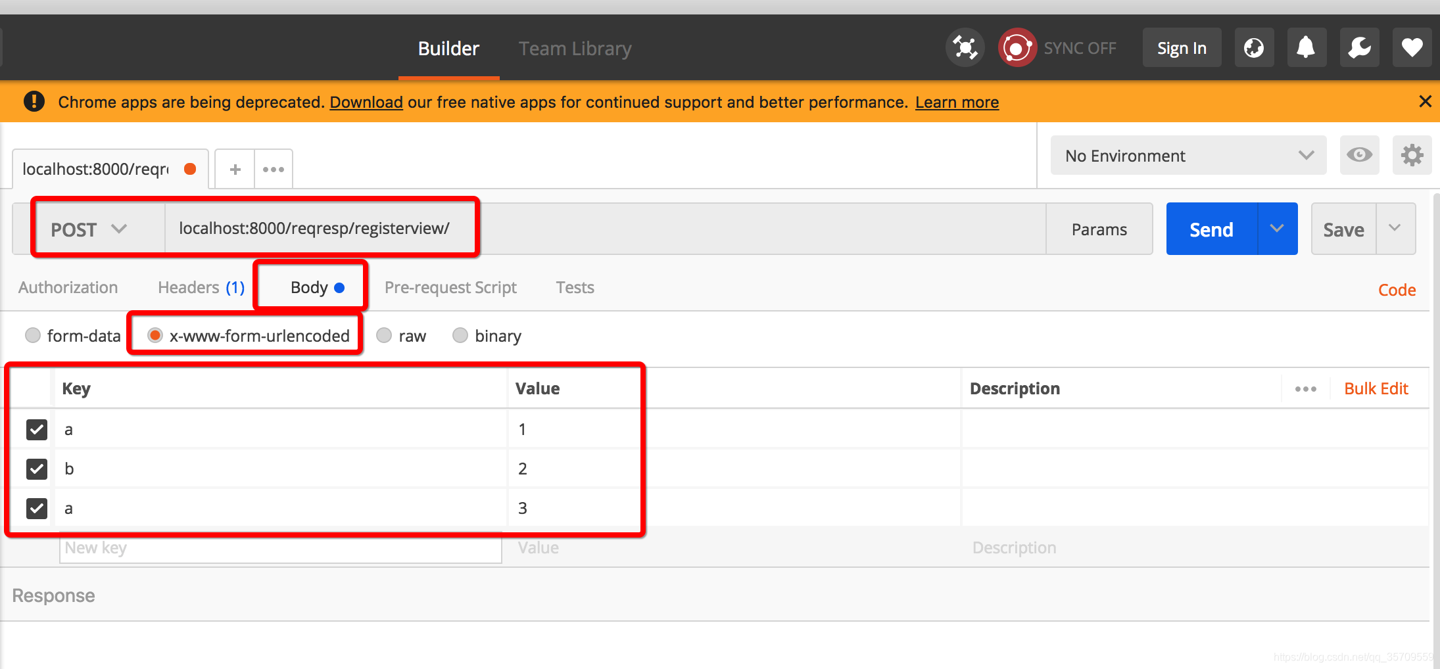
Task: Click the value cell containing 2
Action: click(x=734, y=469)
